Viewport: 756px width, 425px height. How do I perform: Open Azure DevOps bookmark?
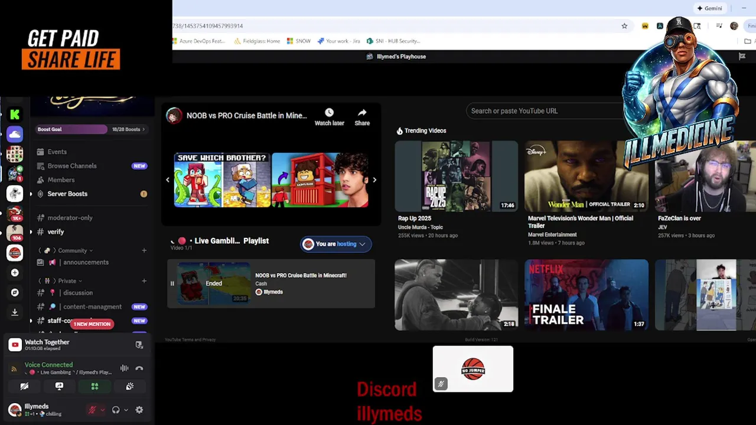pyautogui.click(x=199, y=41)
